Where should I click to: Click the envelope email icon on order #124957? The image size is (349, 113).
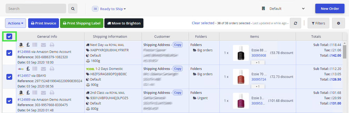point(44,69)
